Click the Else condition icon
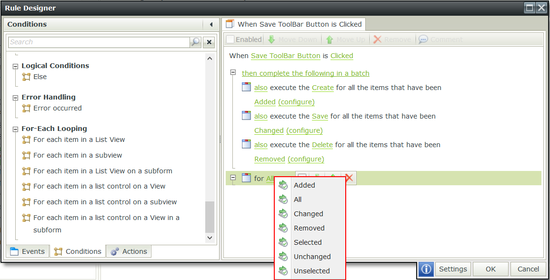The width and height of the screenshot is (550, 280). coord(26,77)
